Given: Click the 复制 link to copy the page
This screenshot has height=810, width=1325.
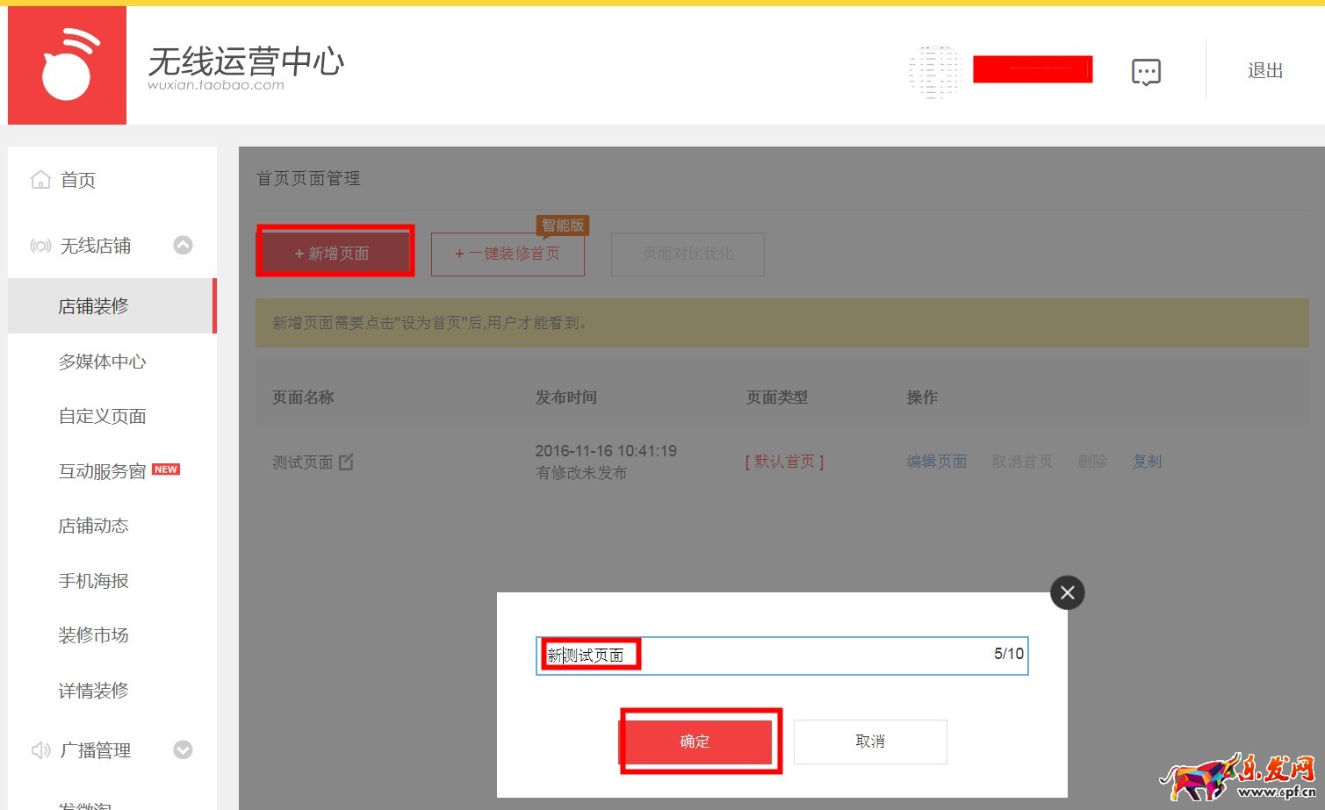Looking at the screenshot, I should click(1147, 461).
